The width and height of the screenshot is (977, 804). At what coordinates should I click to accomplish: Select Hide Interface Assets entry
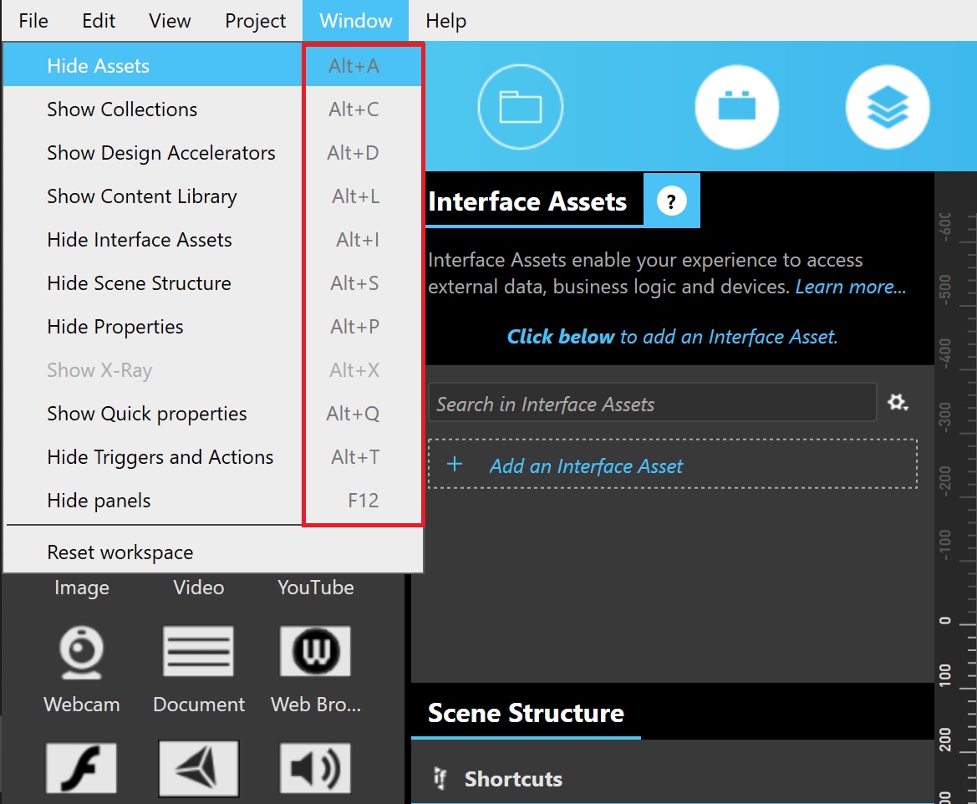213,240
